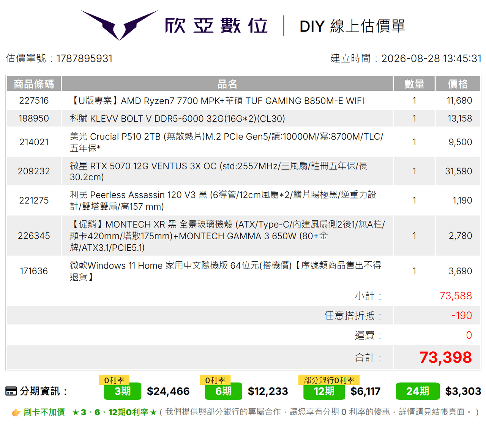Click the 價格 column header
This screenshot has width=486, height=427.
[458, 84]
